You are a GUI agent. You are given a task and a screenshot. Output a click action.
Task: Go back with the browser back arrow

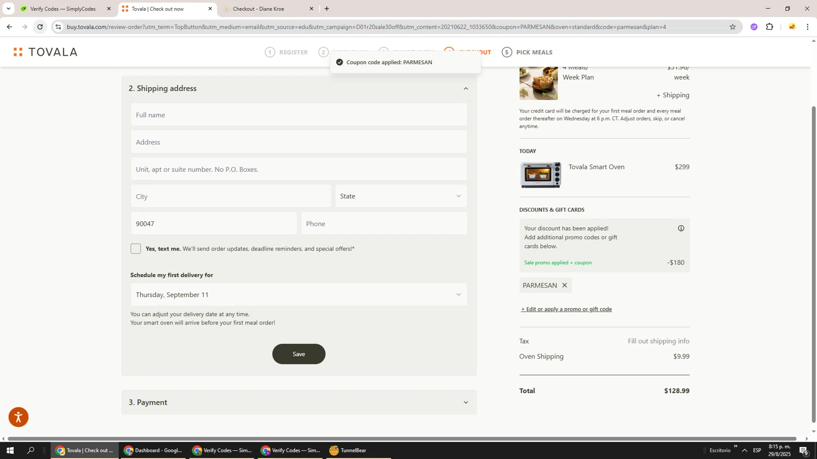point(9,27)
